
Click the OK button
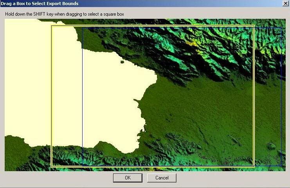128,178
